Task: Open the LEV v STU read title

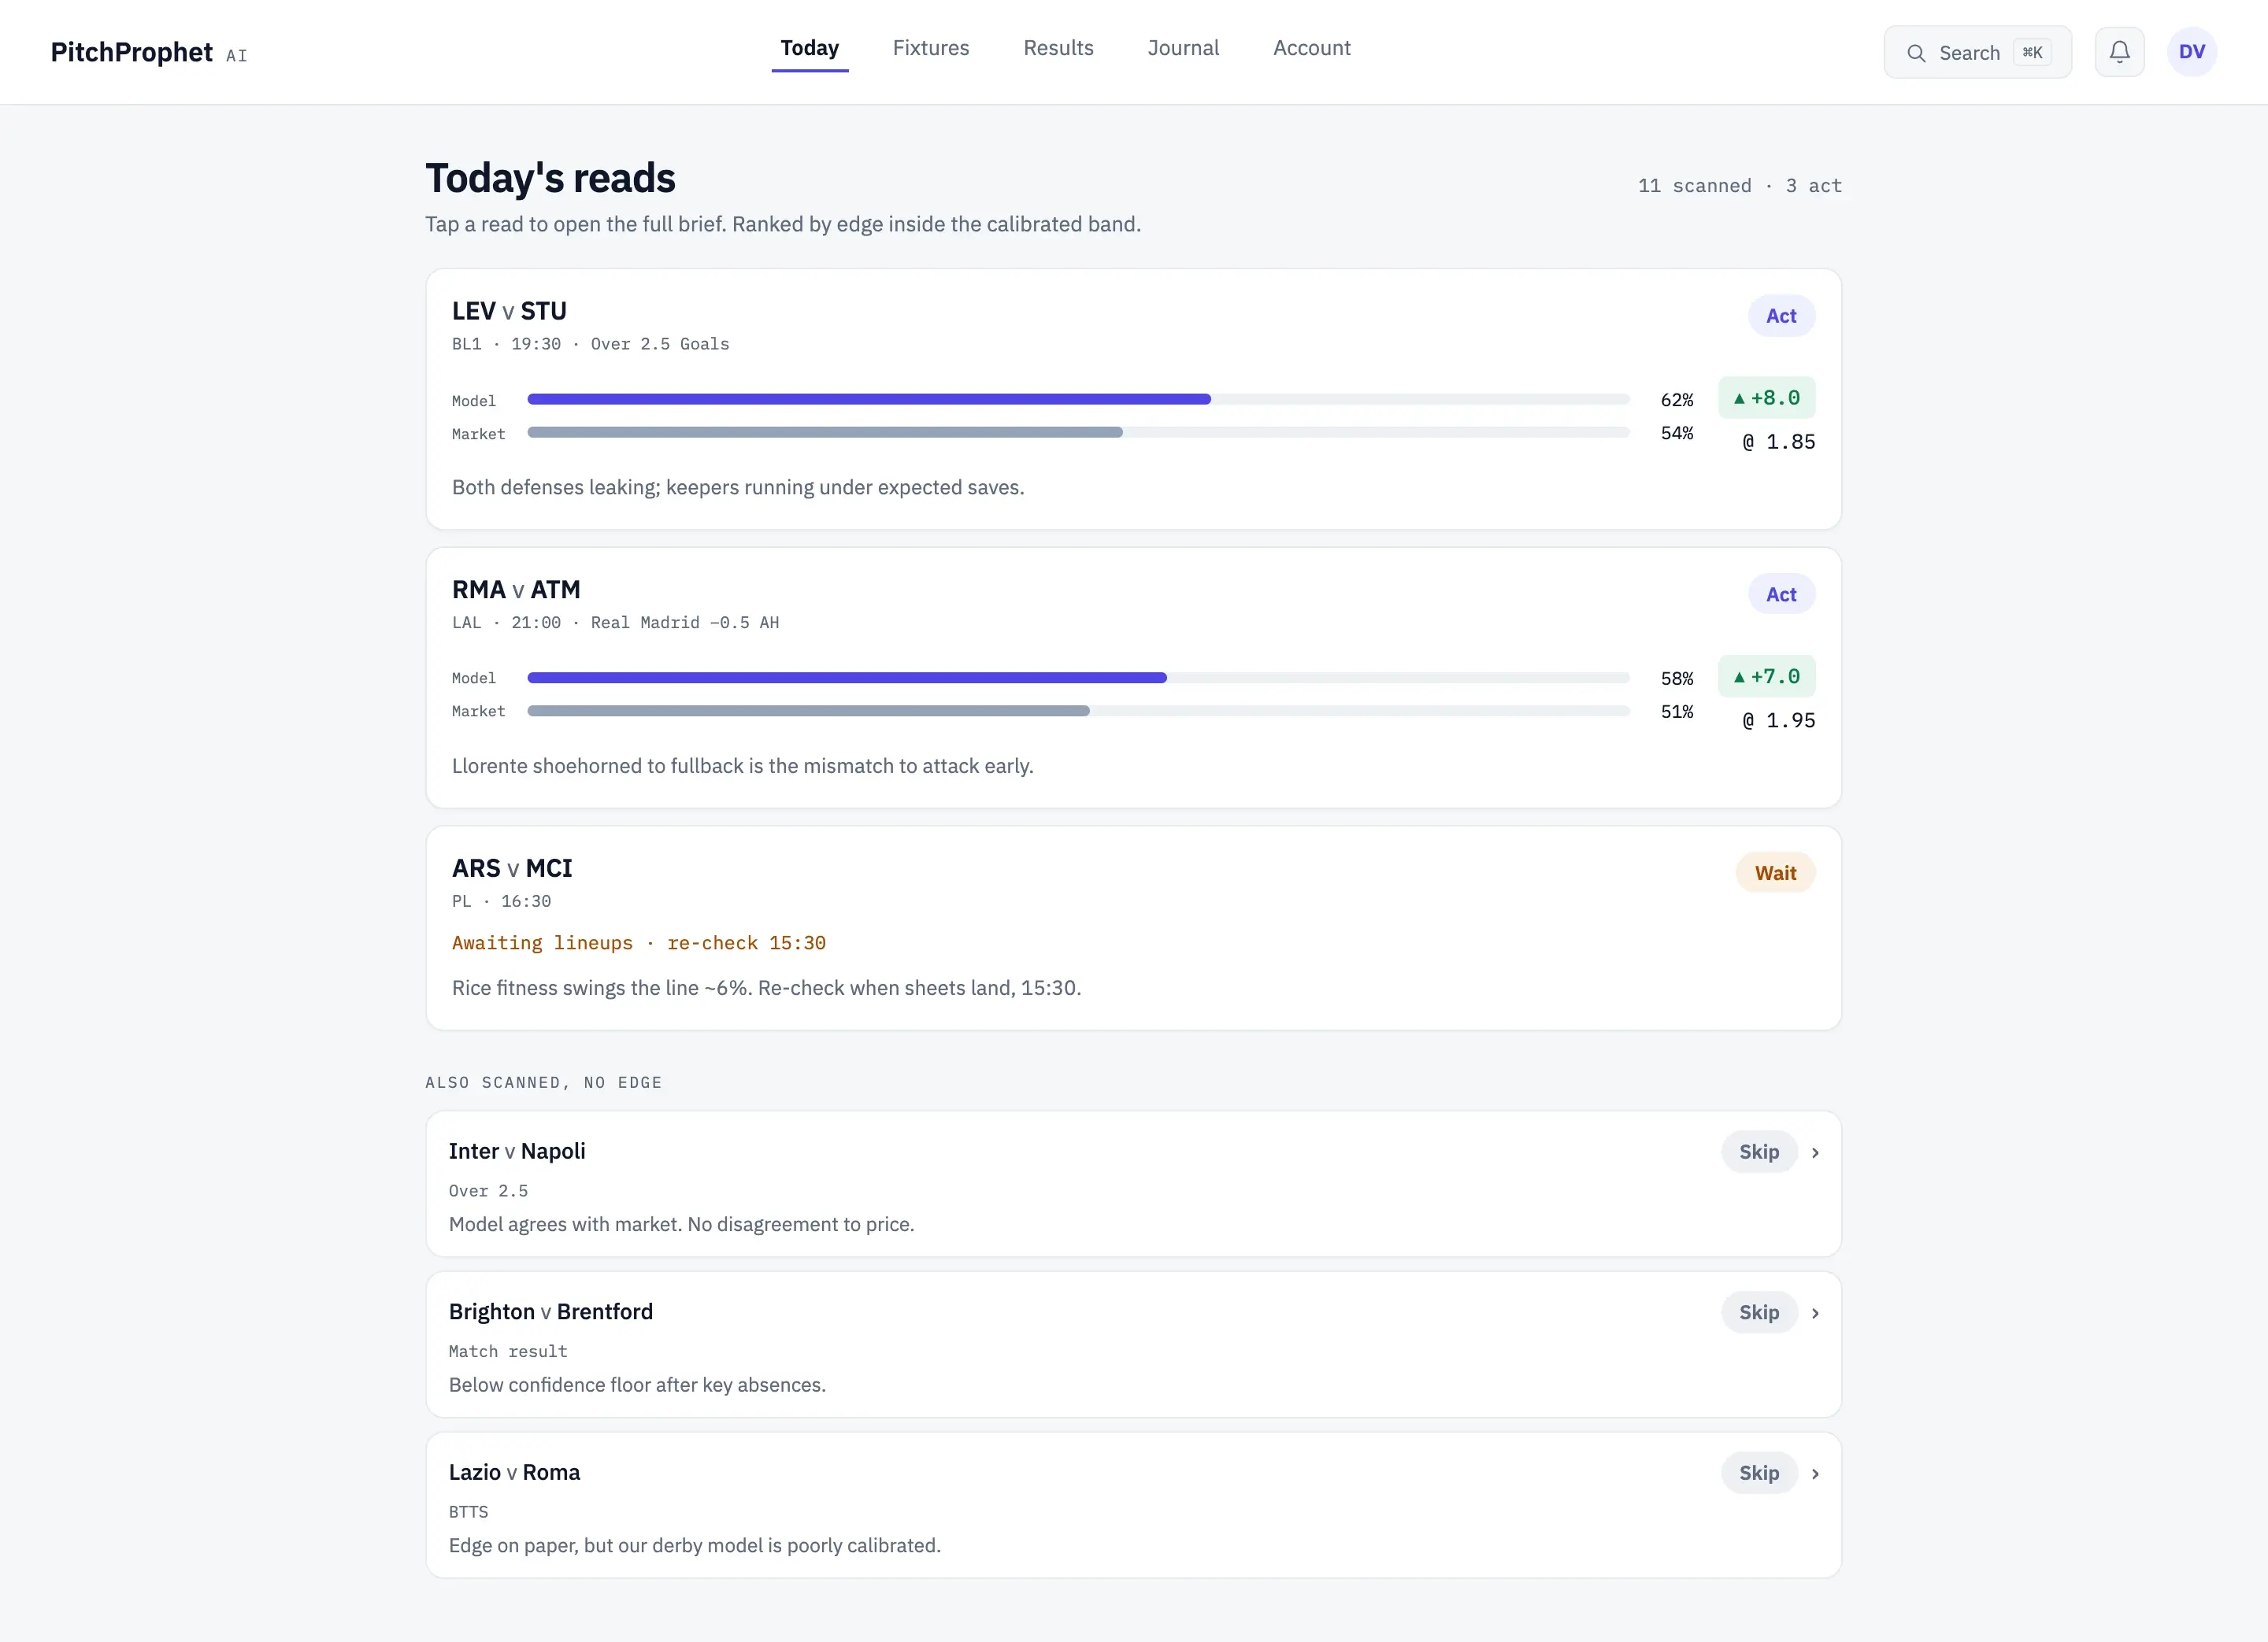Action: (509, 311)
